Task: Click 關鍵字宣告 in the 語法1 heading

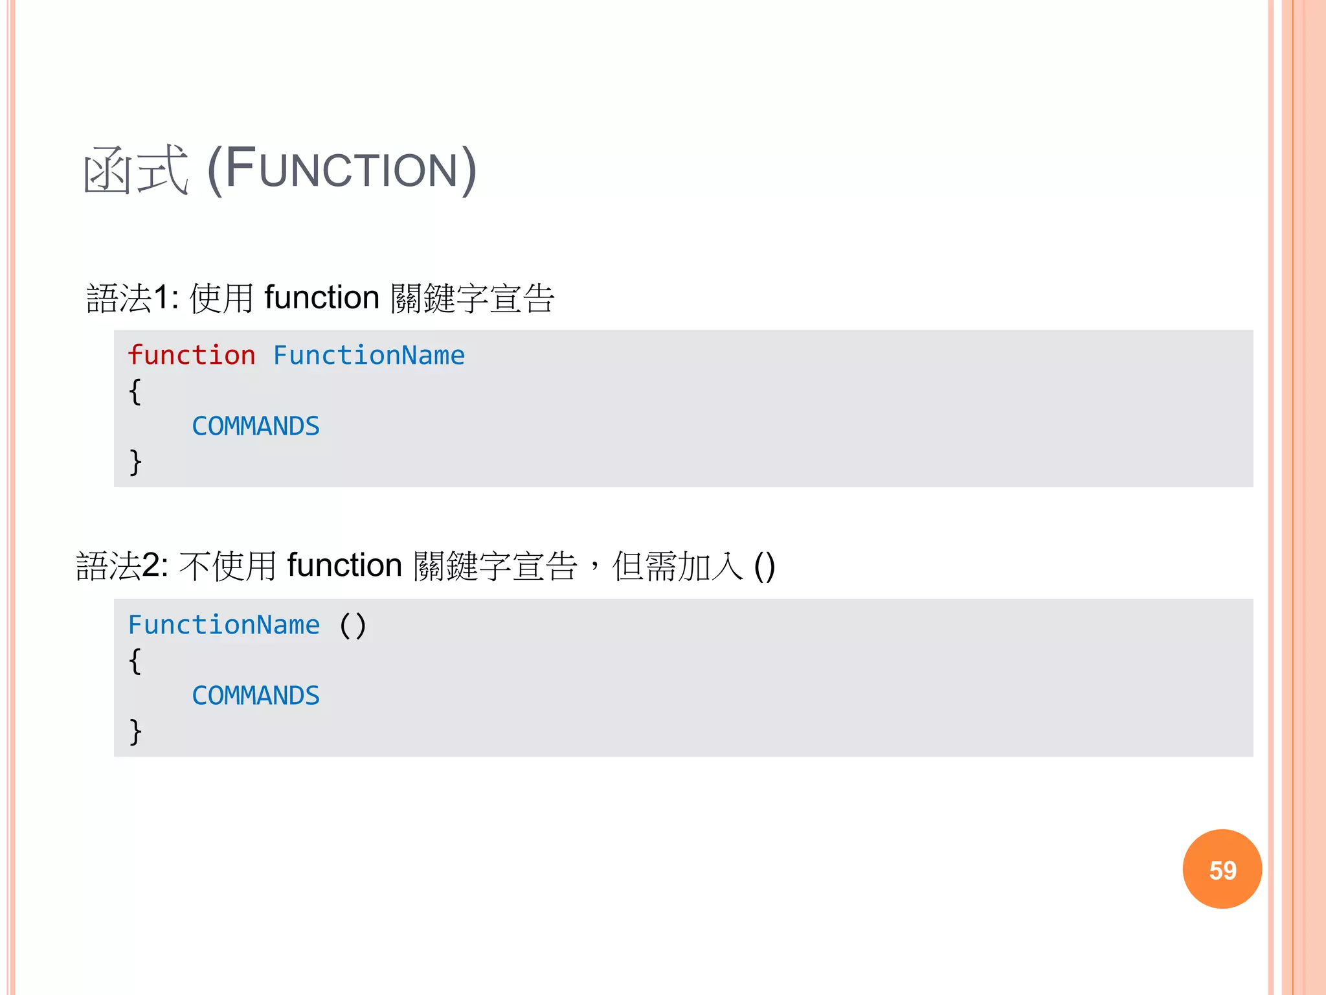Action: point(473,299)
